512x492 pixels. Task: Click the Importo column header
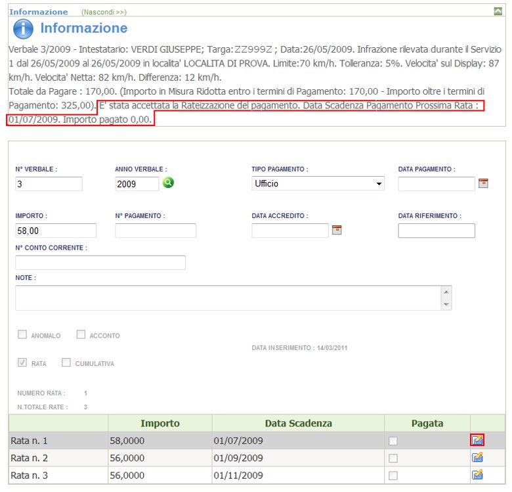click(160, 423)
